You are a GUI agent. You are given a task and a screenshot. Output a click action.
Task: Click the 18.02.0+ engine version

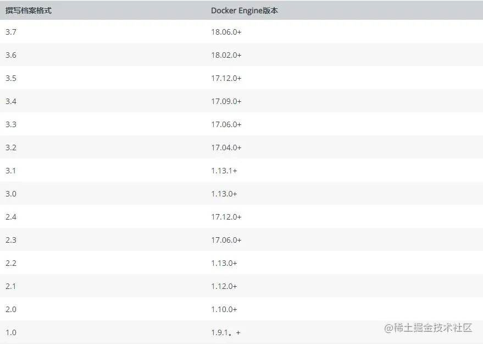point(226,55)
